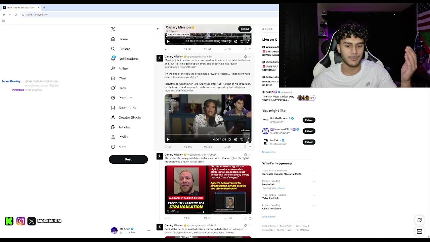Click the Follow item in the sidebar
430x242 pixels.
click(x=120, y=68)
